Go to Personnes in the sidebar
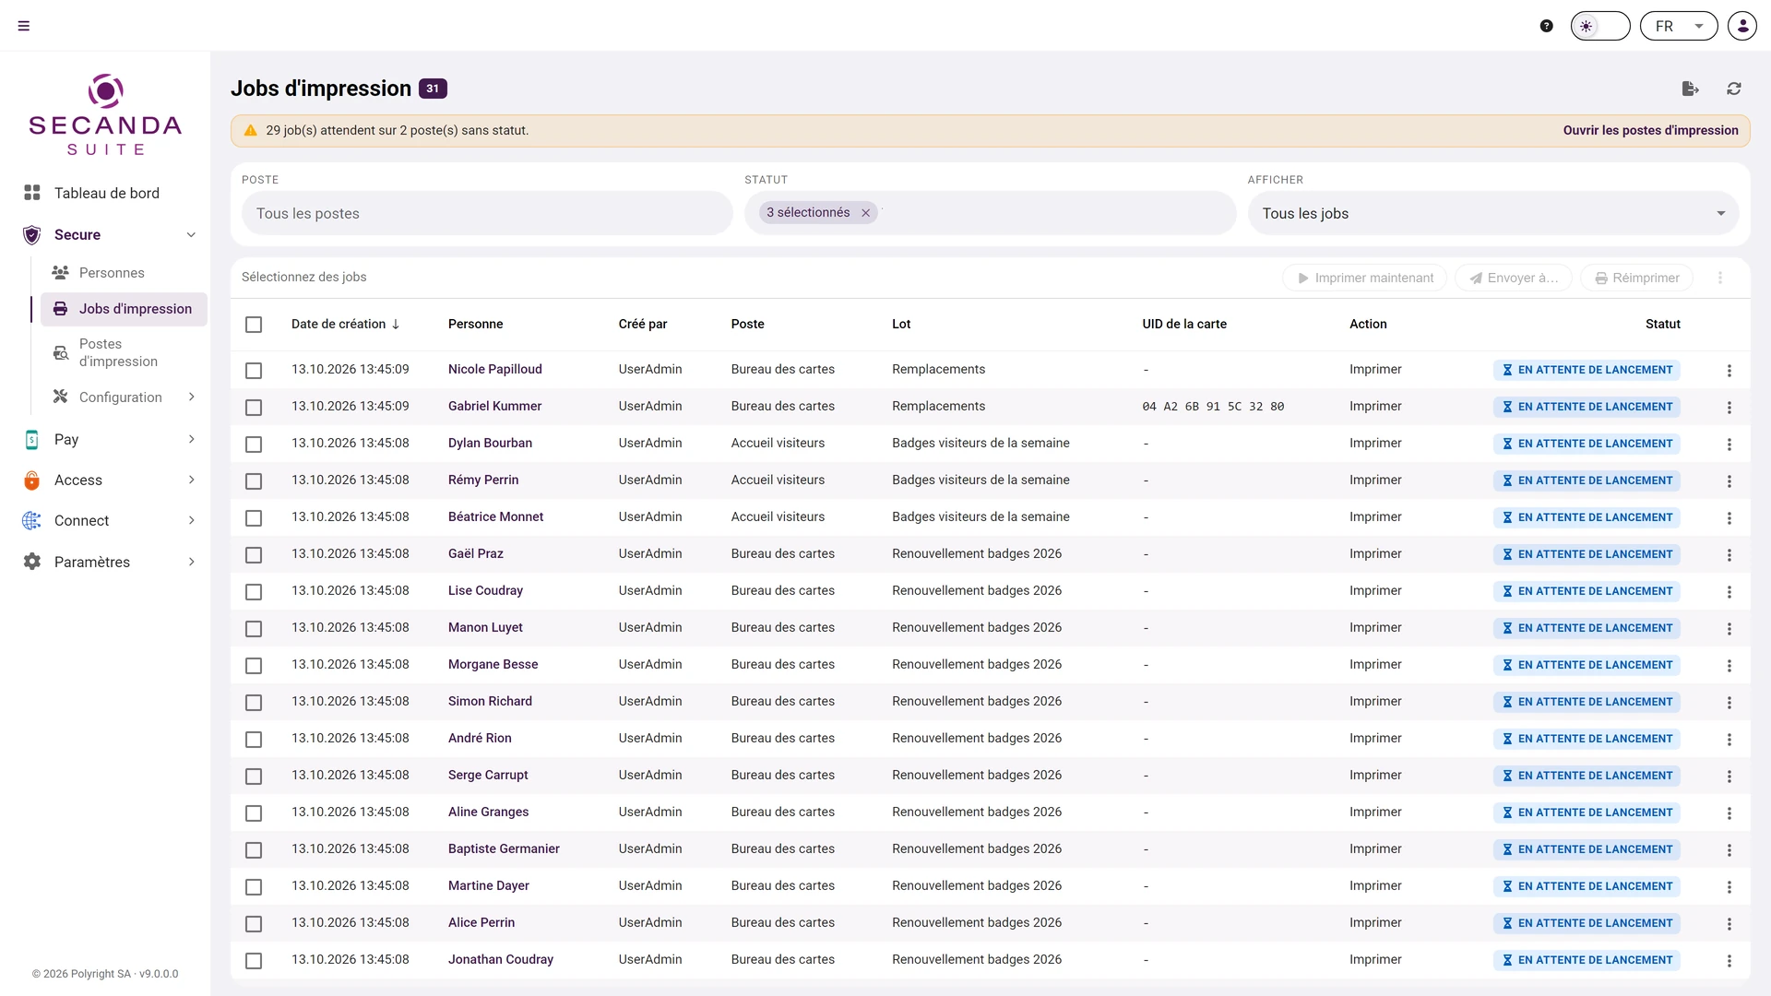 click(x=112, y=273)
